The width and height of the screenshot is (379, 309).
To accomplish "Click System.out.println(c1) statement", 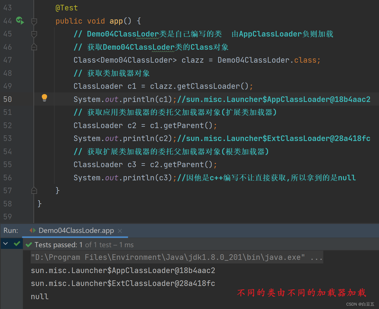I will (125, 99).
